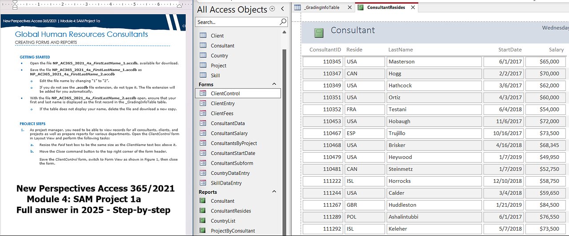Click the Salary cell $84,500
This screenshot has height=236, width=569.
(x=545, y=205)
